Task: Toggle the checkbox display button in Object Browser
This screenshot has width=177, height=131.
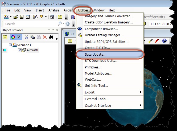Action: click(19, 37)
